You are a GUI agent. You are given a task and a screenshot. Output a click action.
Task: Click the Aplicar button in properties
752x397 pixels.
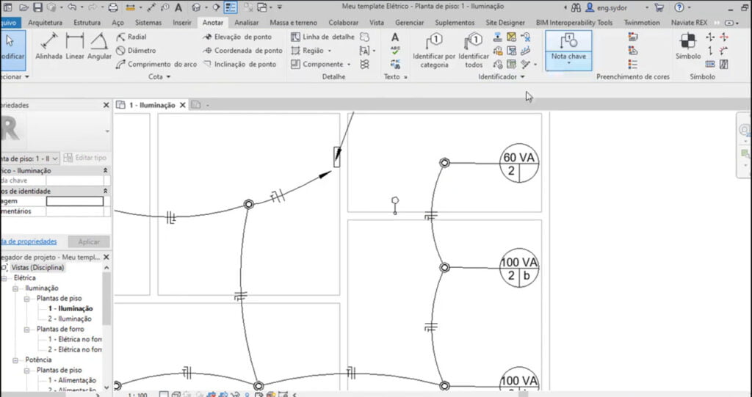pyautogui.click(x=89, y=241)
